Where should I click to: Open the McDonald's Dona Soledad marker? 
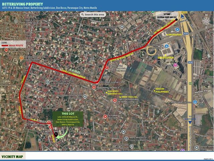[x=21, y=58]
